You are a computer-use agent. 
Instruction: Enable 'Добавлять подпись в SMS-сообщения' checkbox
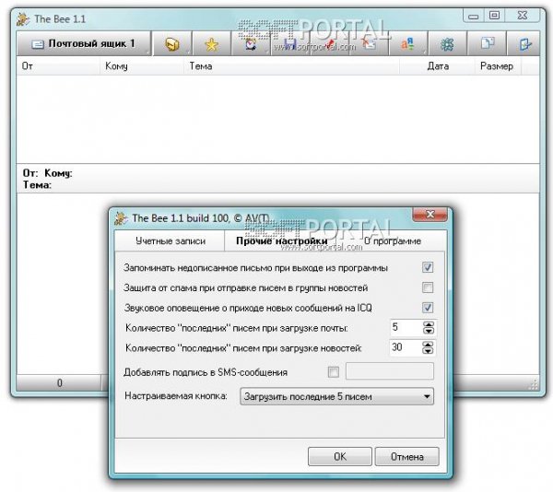[x=334, y=372]
